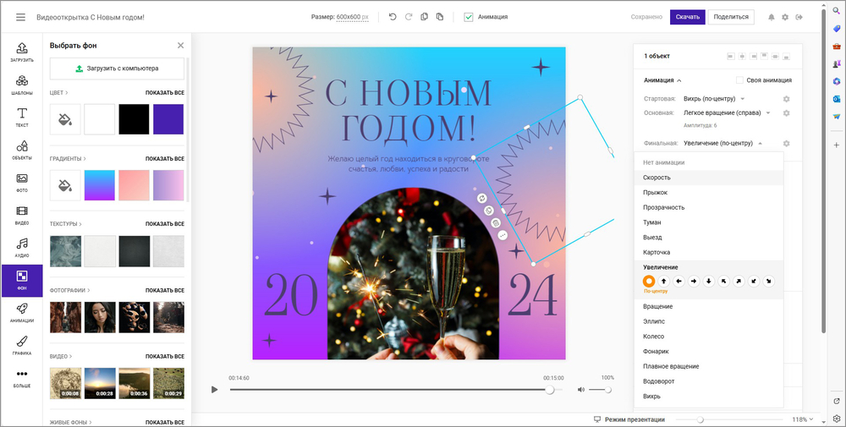Select Нет анимации from the list
Viewport: 846px width, 427px height.
(708, 162)
